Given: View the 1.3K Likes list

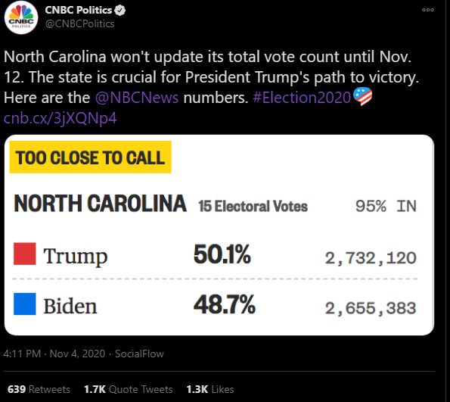Looking at the screenshot, I should point(210,389).
